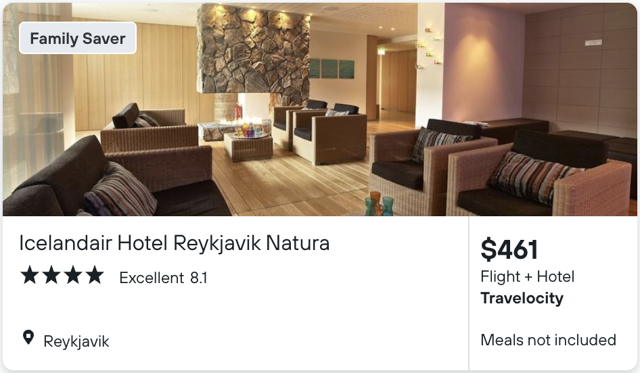Tap the third rating star

coord(73,275)
